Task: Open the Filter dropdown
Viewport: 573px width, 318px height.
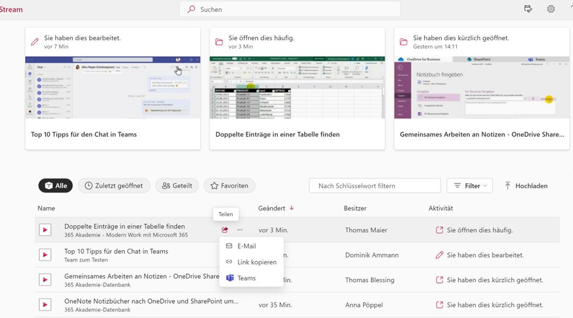Action: 470,185
